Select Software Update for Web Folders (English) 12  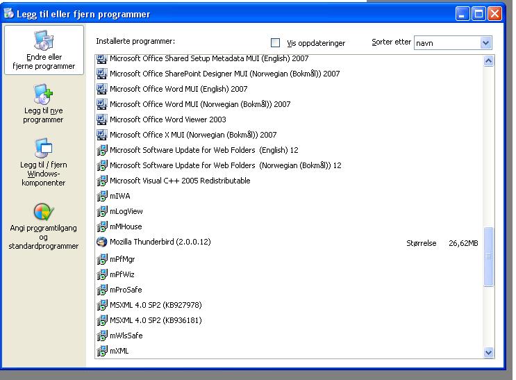[x=289, y=150]
